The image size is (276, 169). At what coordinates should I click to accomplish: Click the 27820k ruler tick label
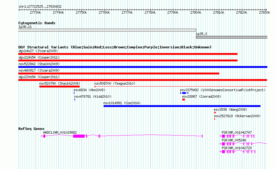pyautogui.click(x=242, y=12)
